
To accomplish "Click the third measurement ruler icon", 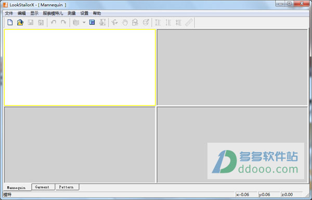I will click(178, 22).
